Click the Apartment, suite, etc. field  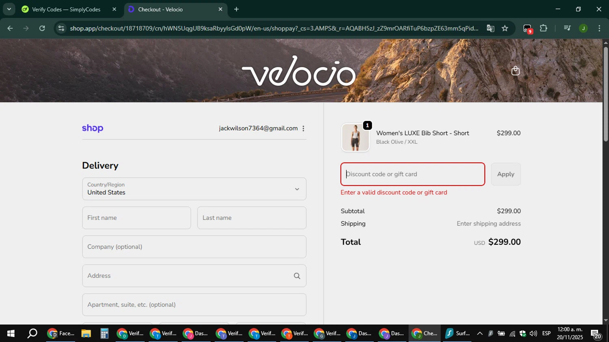point(194,305)
